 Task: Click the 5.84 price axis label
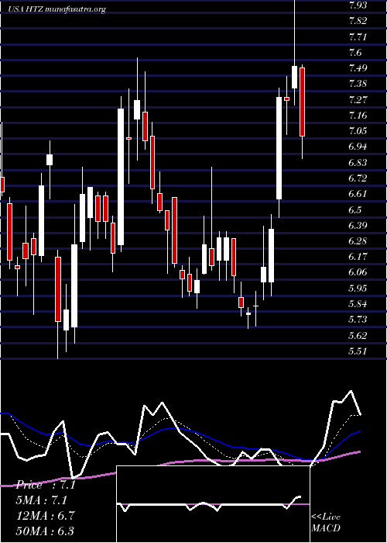pos(358,304)
